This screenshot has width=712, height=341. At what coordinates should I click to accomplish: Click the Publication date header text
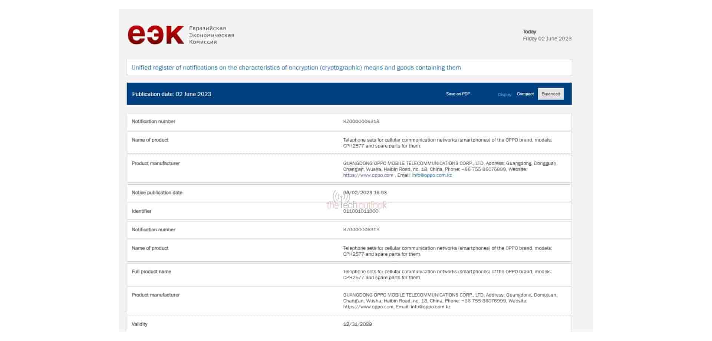(172, 94)
